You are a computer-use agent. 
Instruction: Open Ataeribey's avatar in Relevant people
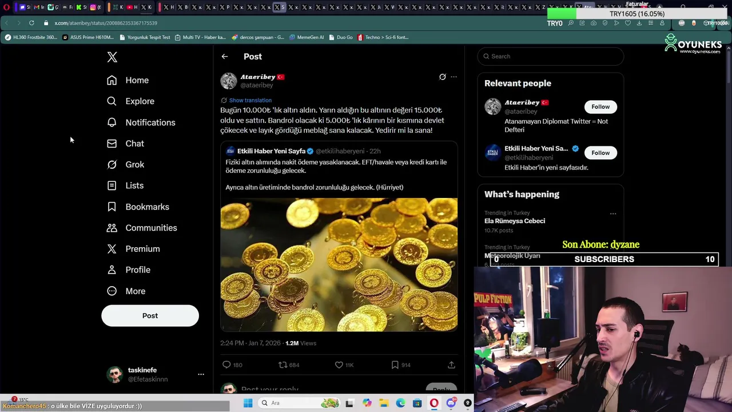click(492, 106)
